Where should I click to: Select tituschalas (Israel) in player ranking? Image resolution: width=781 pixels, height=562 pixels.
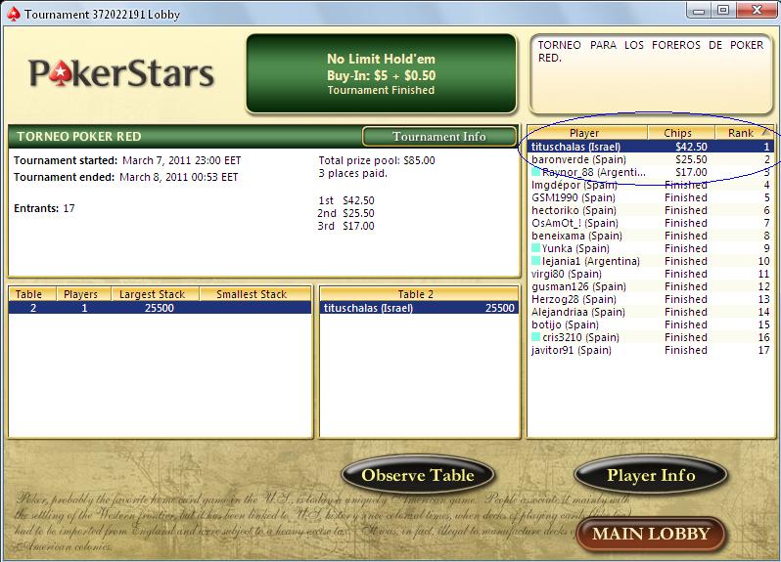click(651, 147)
